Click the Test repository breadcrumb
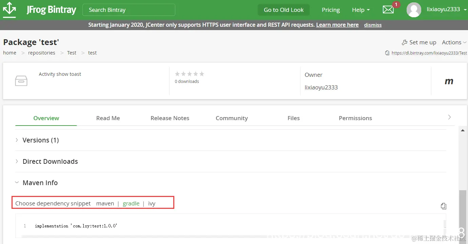 (72, 53)
